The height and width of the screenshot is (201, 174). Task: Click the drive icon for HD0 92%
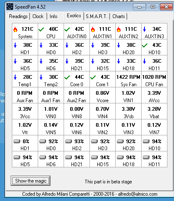click(43, 141)
